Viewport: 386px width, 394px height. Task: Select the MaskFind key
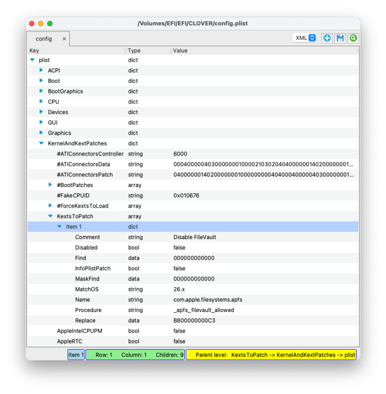pos(87,279)
